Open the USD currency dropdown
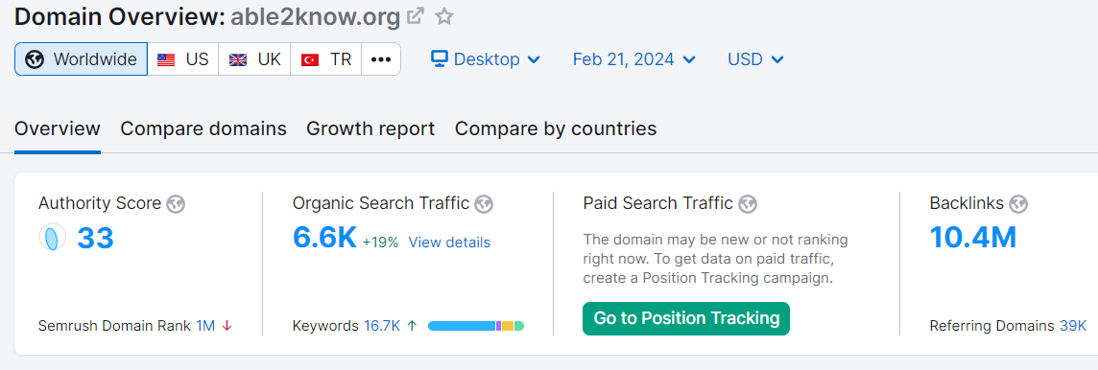1098x370 pixels. pos(755,59)
